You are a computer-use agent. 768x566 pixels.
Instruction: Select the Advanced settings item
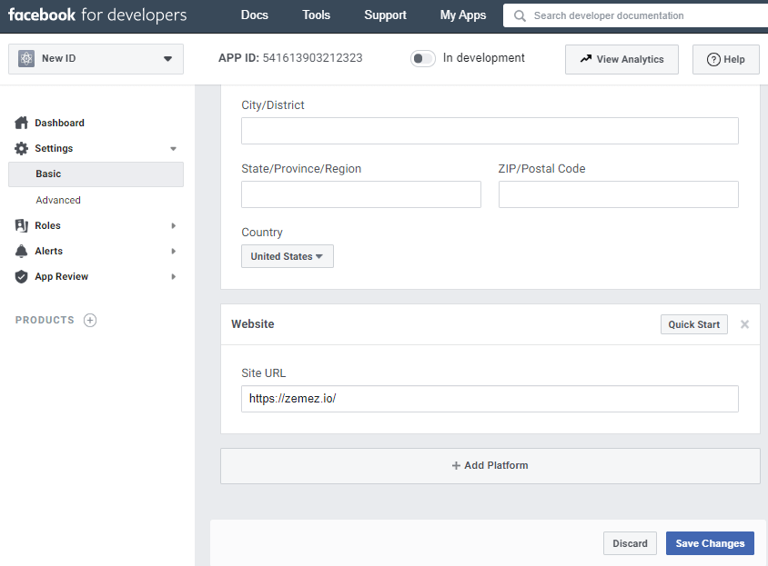(x=58, y=200)
